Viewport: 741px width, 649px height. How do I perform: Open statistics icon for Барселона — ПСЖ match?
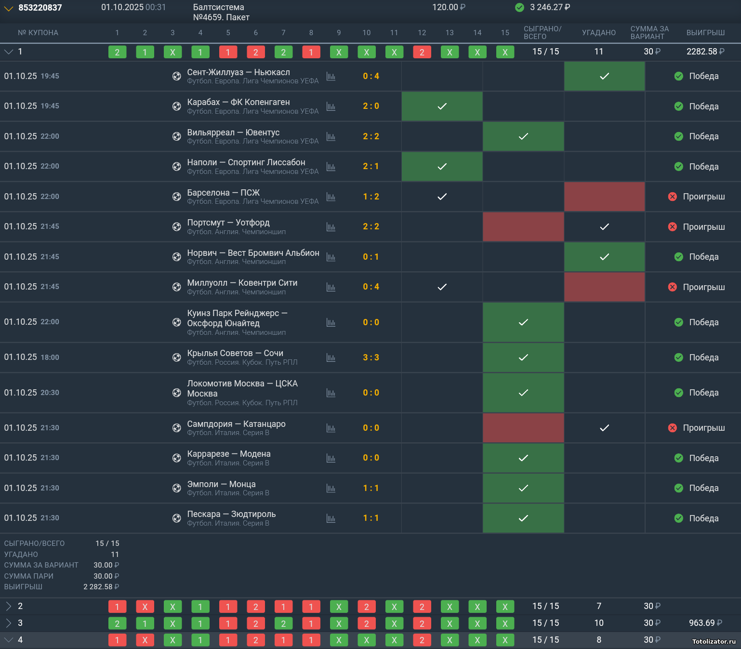pos(331,197)
